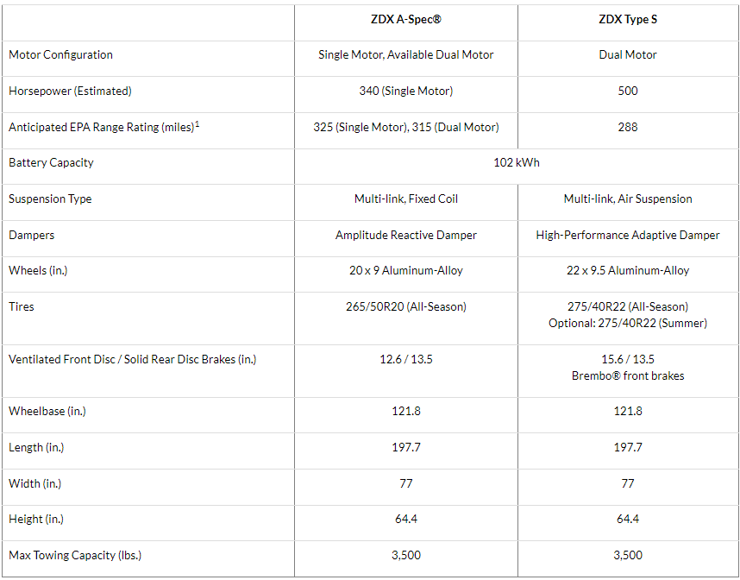740x580 pixels.
Task: Click the 288 range value for Type S
Action: tap(627, 127)
